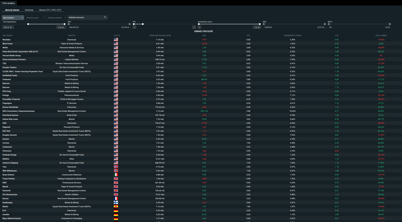Viewport: 402px width, 222px height.
Task: Open the Všechna odvětví sector dropdown
Action: pos(57,18)
